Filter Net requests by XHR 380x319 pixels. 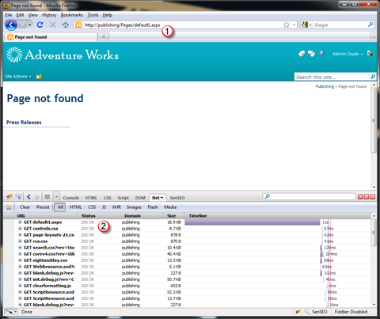[x=116, y=207]
